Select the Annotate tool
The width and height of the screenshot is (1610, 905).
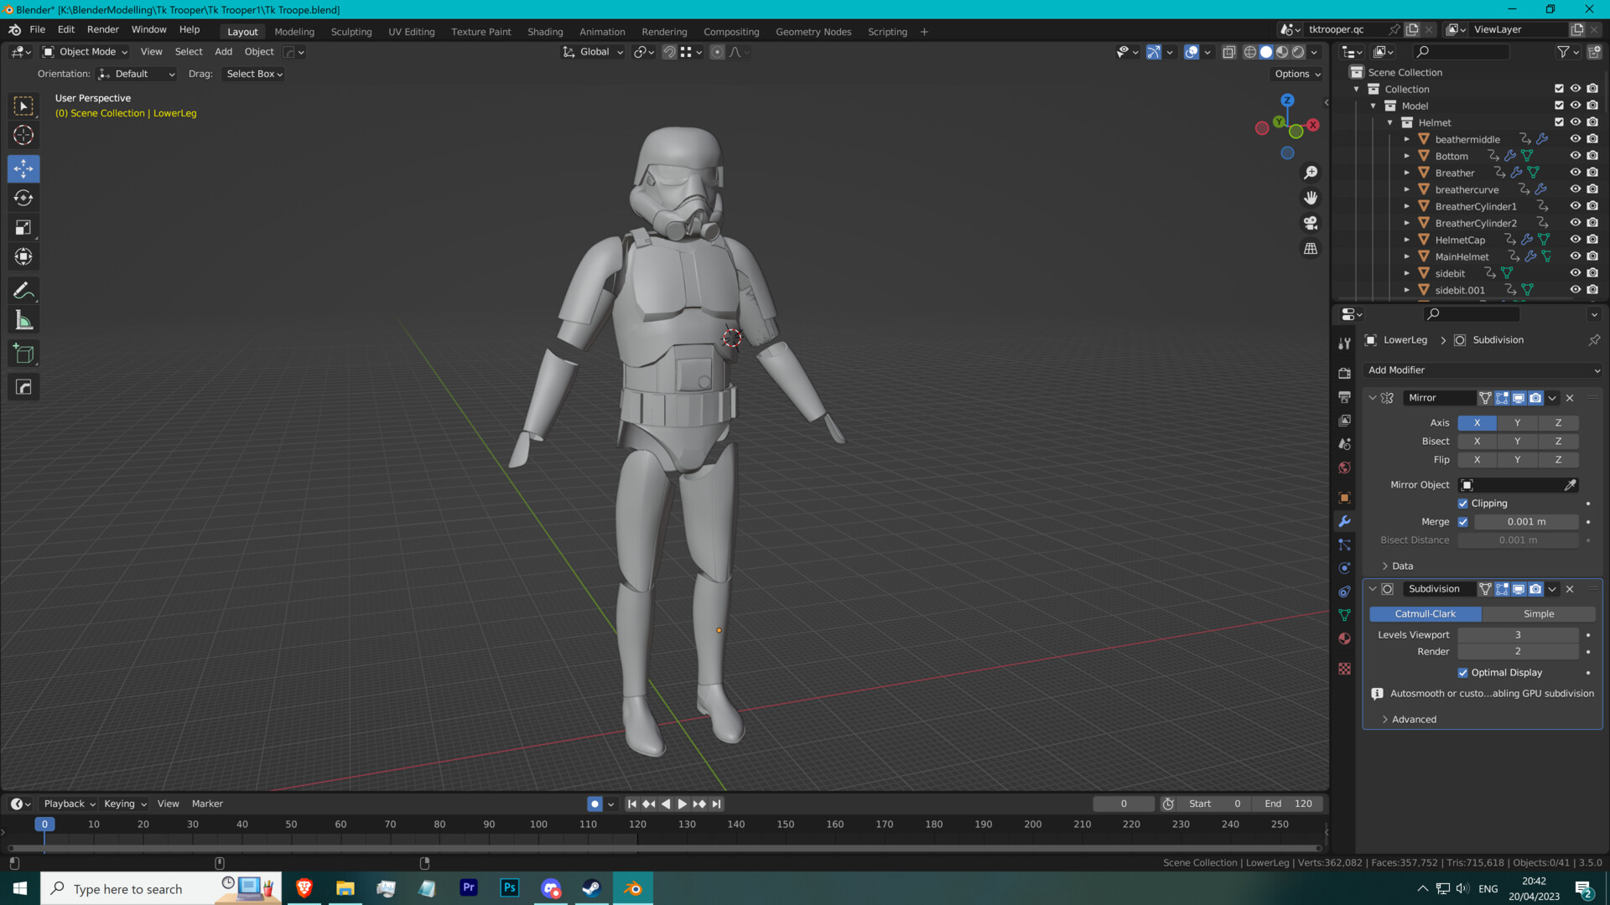pos(23,290)
